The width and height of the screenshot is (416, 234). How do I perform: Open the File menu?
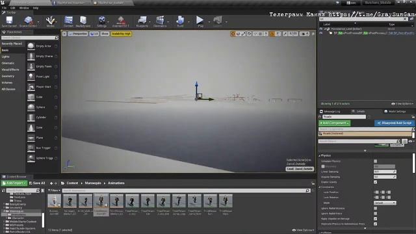point(5,8)
